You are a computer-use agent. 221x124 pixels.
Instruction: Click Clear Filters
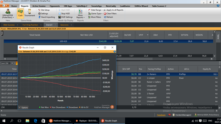click(110, 14)
